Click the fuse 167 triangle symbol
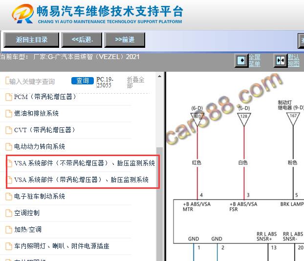The width and height of the screenshot is (304, 261). 293,119
